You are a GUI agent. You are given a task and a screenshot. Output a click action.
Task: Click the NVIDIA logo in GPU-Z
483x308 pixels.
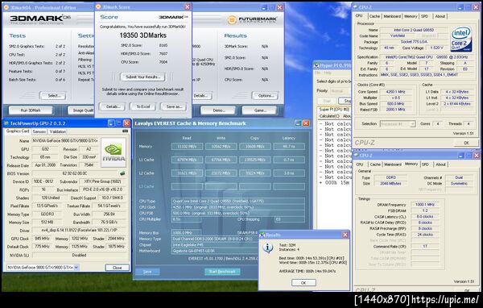point(114,152)
